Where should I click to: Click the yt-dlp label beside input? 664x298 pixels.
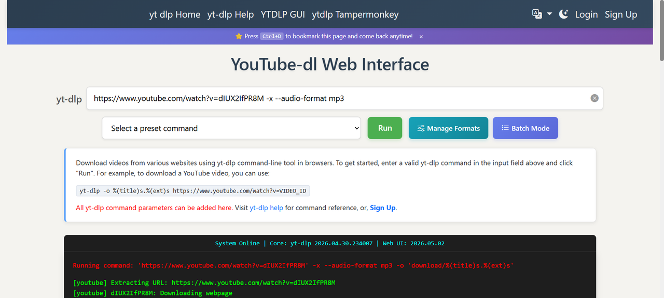pyautogui.click(x=69, y=99)
